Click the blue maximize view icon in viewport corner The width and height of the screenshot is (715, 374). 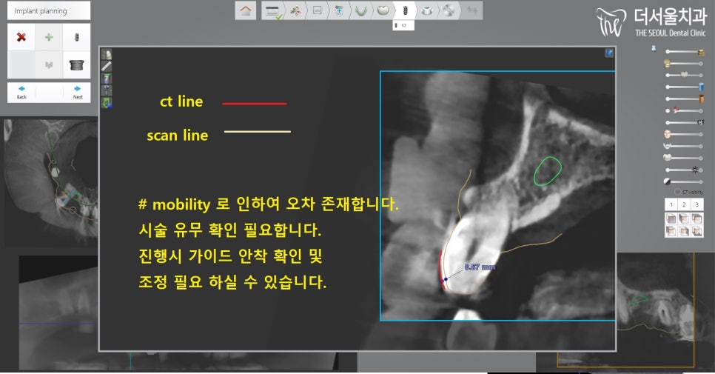pos(609,53)
